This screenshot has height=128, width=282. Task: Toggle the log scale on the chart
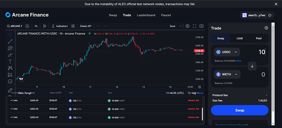pos(194,93)
